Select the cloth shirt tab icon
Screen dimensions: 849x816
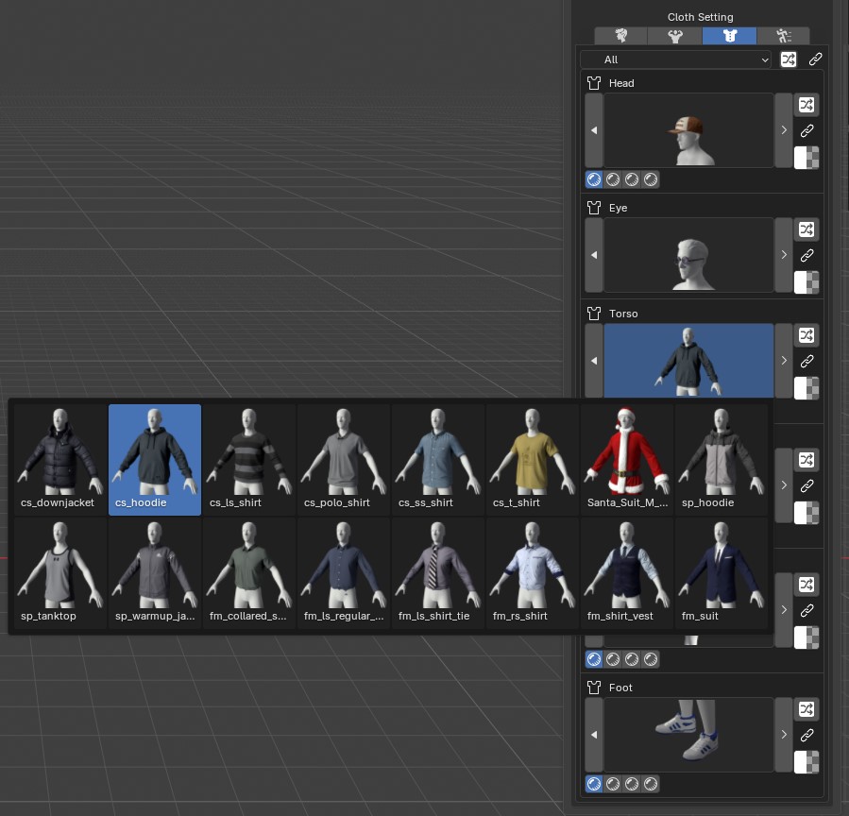coord(729,36)
